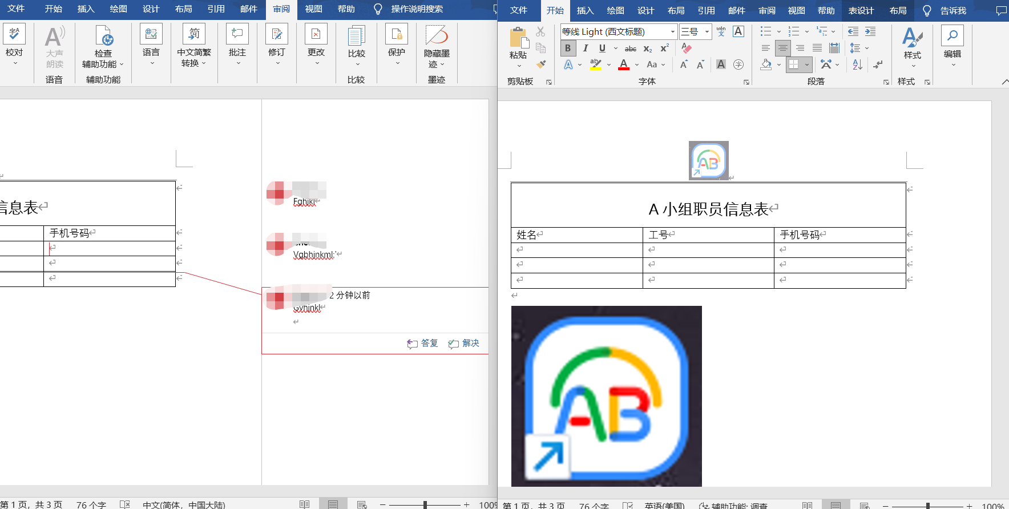Screen dimensions: 1009x509
Task: Click the Increase Indent icon
Action: tap(870, 32)
